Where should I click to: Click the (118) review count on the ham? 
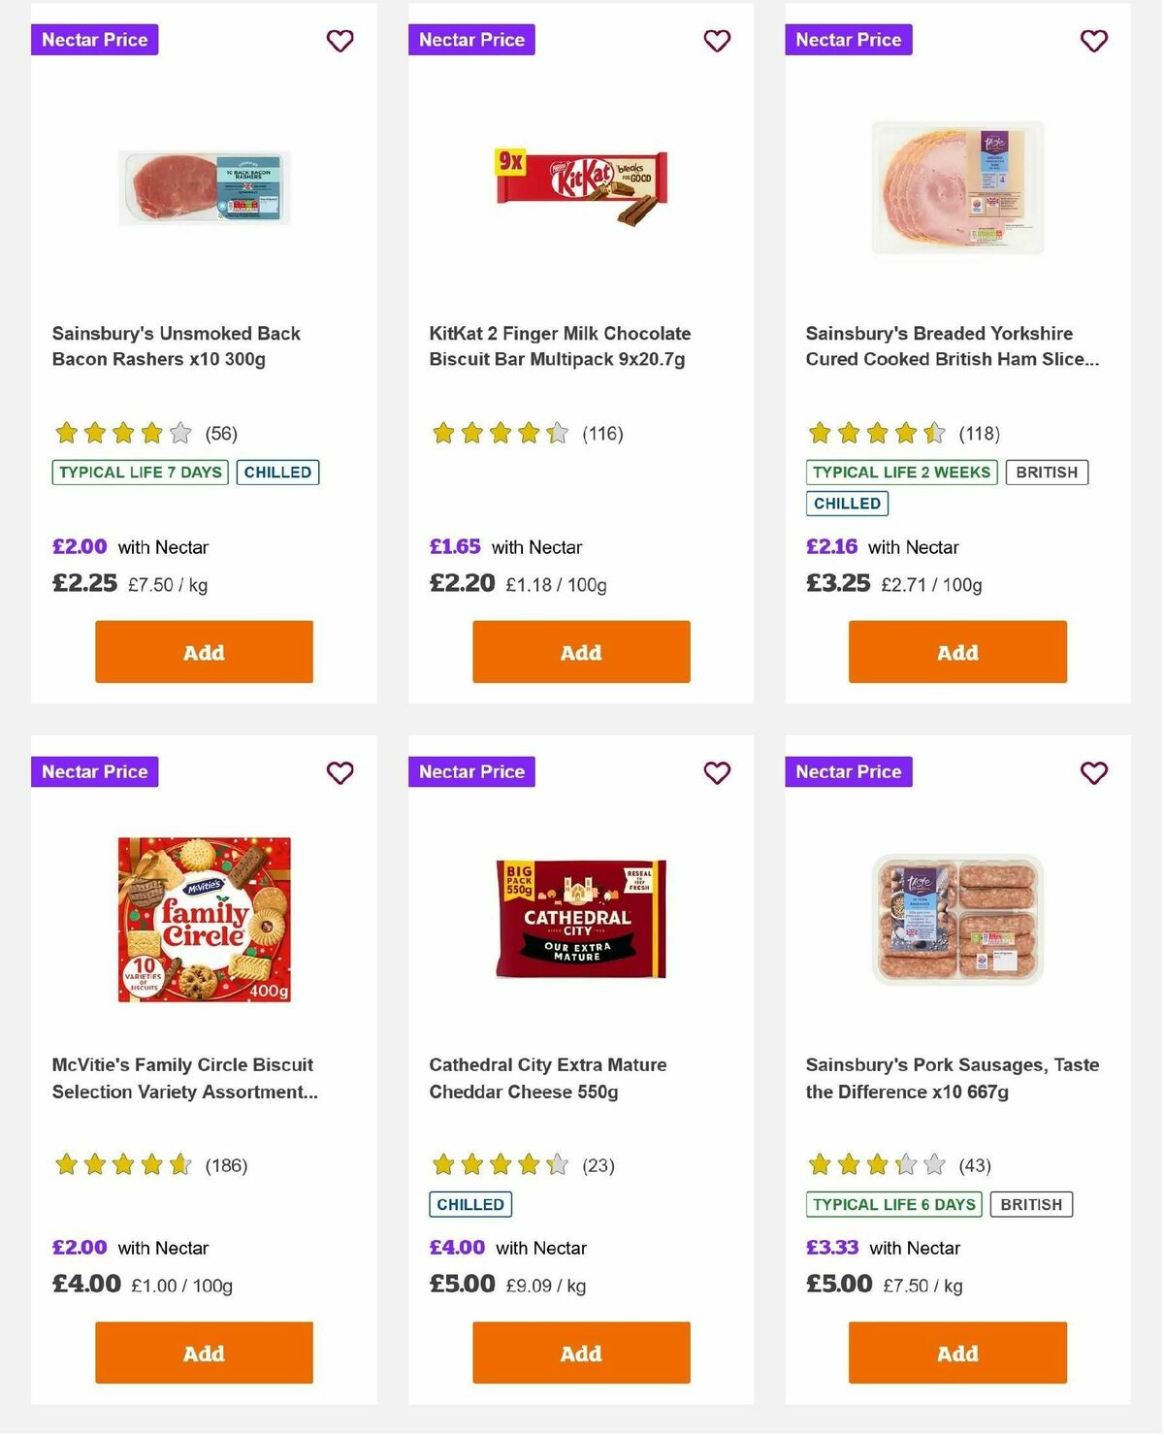click(x=979, y=433)
